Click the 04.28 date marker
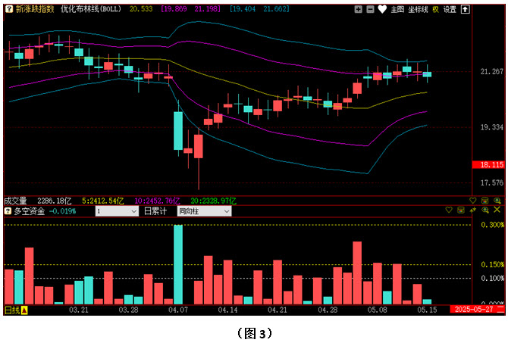 pos(328,310)
